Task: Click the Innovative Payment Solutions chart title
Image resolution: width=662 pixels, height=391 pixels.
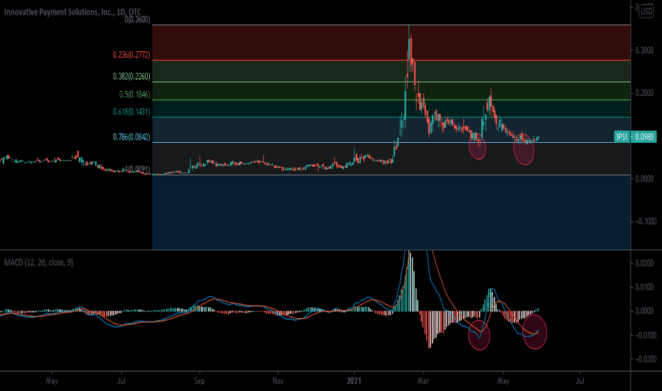Action: (x=72, y=12)
